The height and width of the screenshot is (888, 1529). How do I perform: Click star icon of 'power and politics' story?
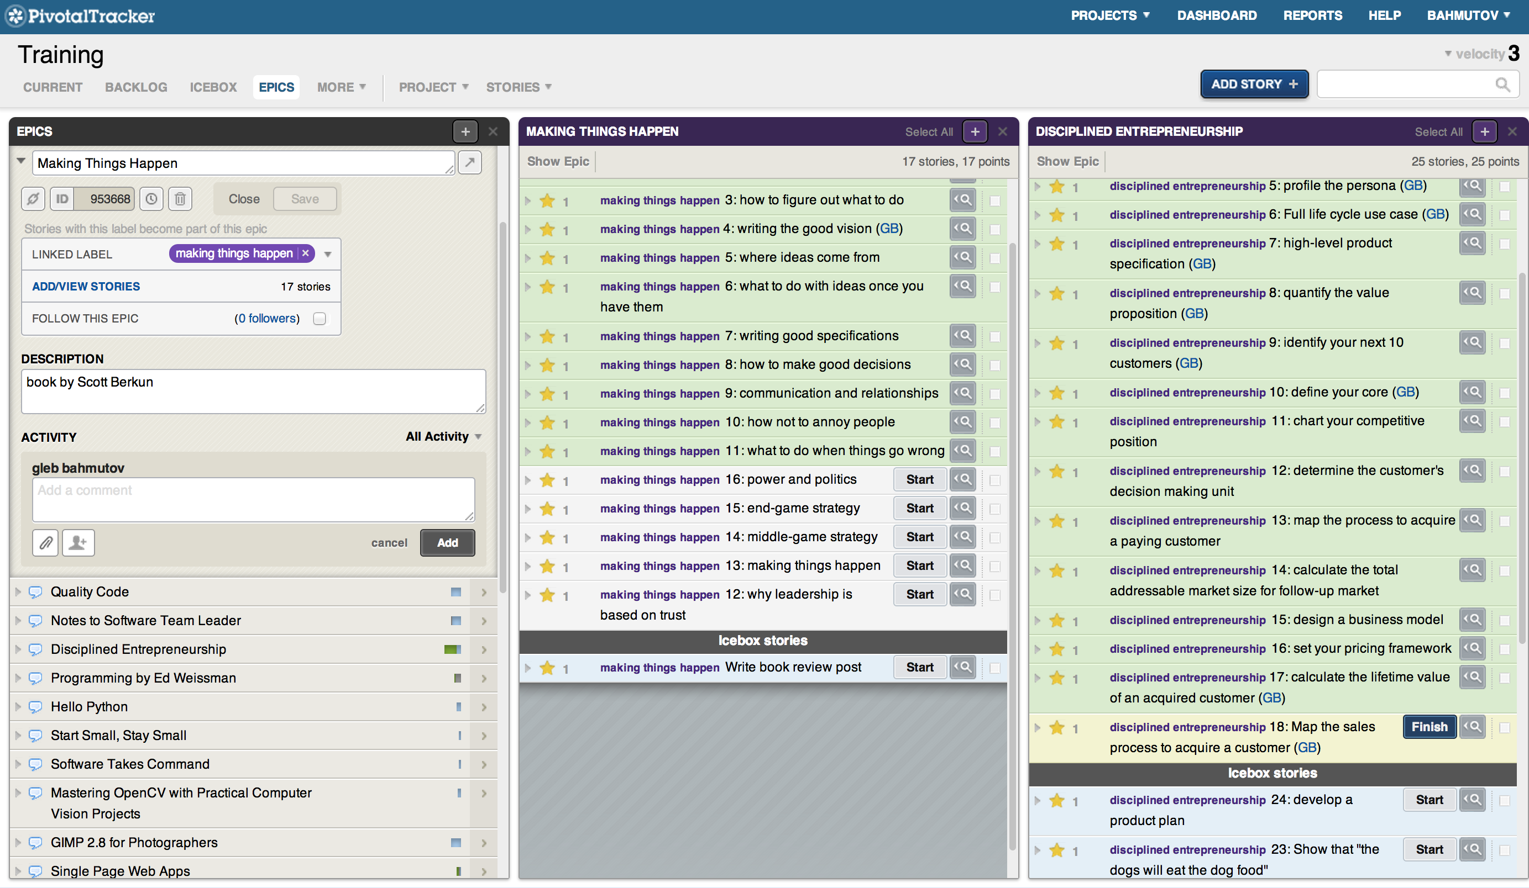[x=547, y=480]
